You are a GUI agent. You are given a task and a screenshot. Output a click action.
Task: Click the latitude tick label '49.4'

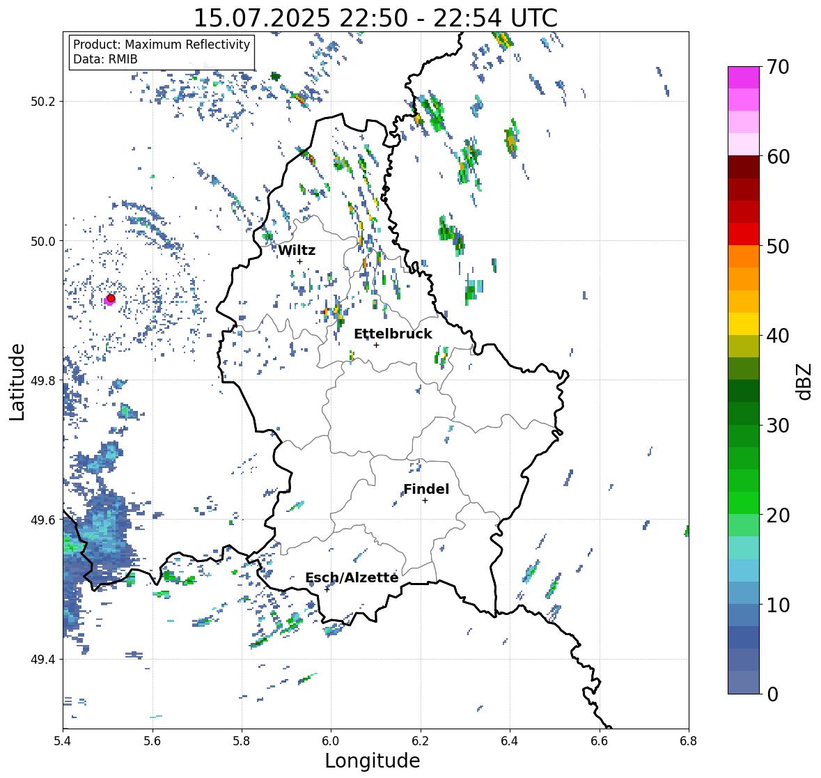point(43,660)
